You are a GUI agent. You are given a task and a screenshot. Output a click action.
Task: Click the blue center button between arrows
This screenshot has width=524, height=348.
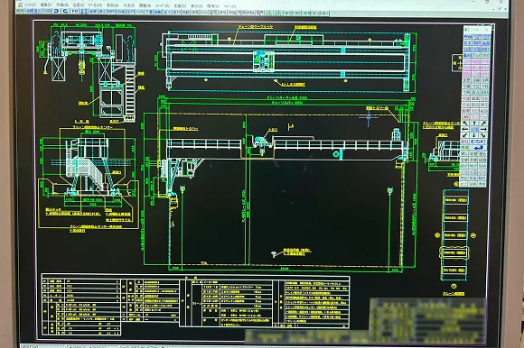[474, 129]
